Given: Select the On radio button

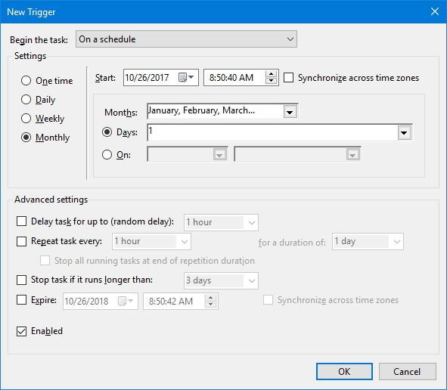Looking at the screenshot, I should point(107,155).
